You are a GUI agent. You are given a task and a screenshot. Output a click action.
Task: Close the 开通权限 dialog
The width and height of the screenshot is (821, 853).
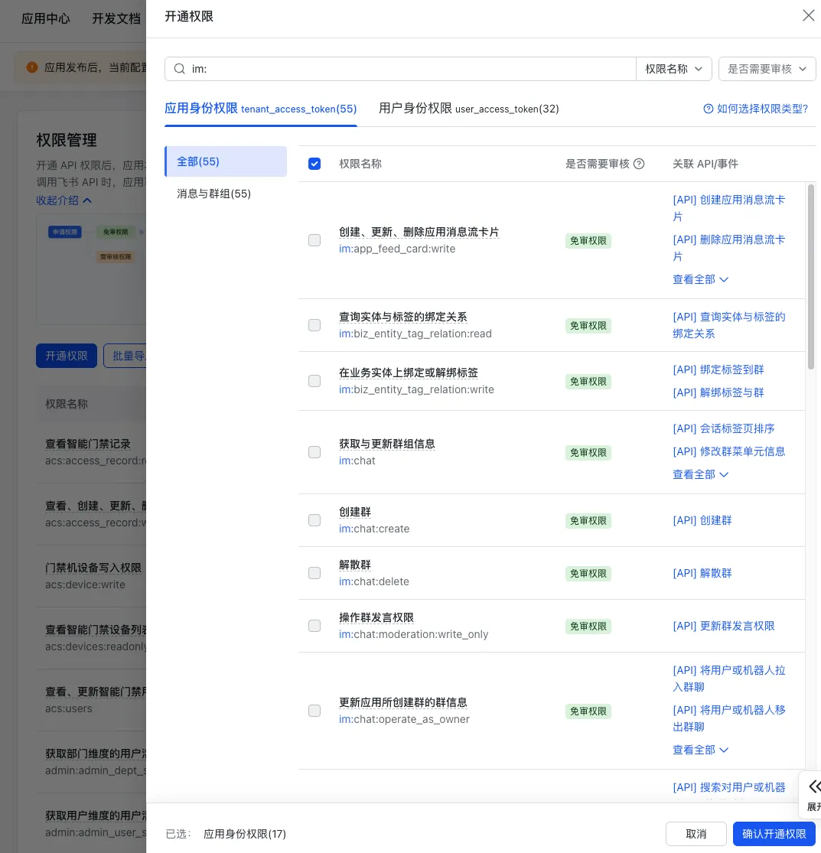click(808, 16)
